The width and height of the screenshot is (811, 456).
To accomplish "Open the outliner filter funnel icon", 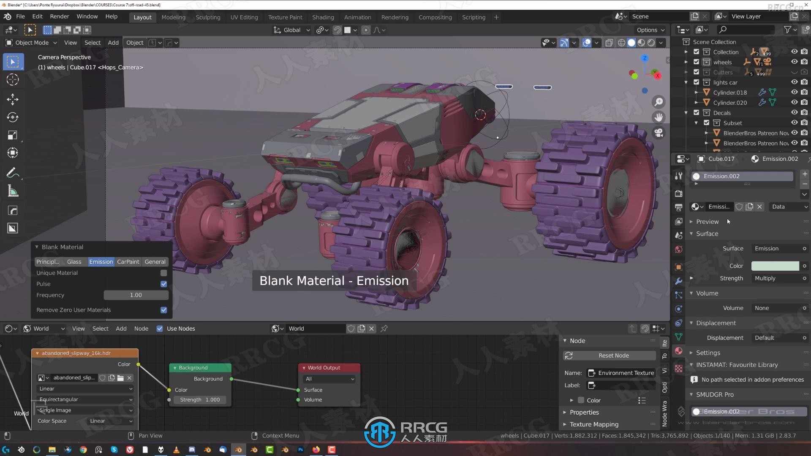I will point(787,30).
